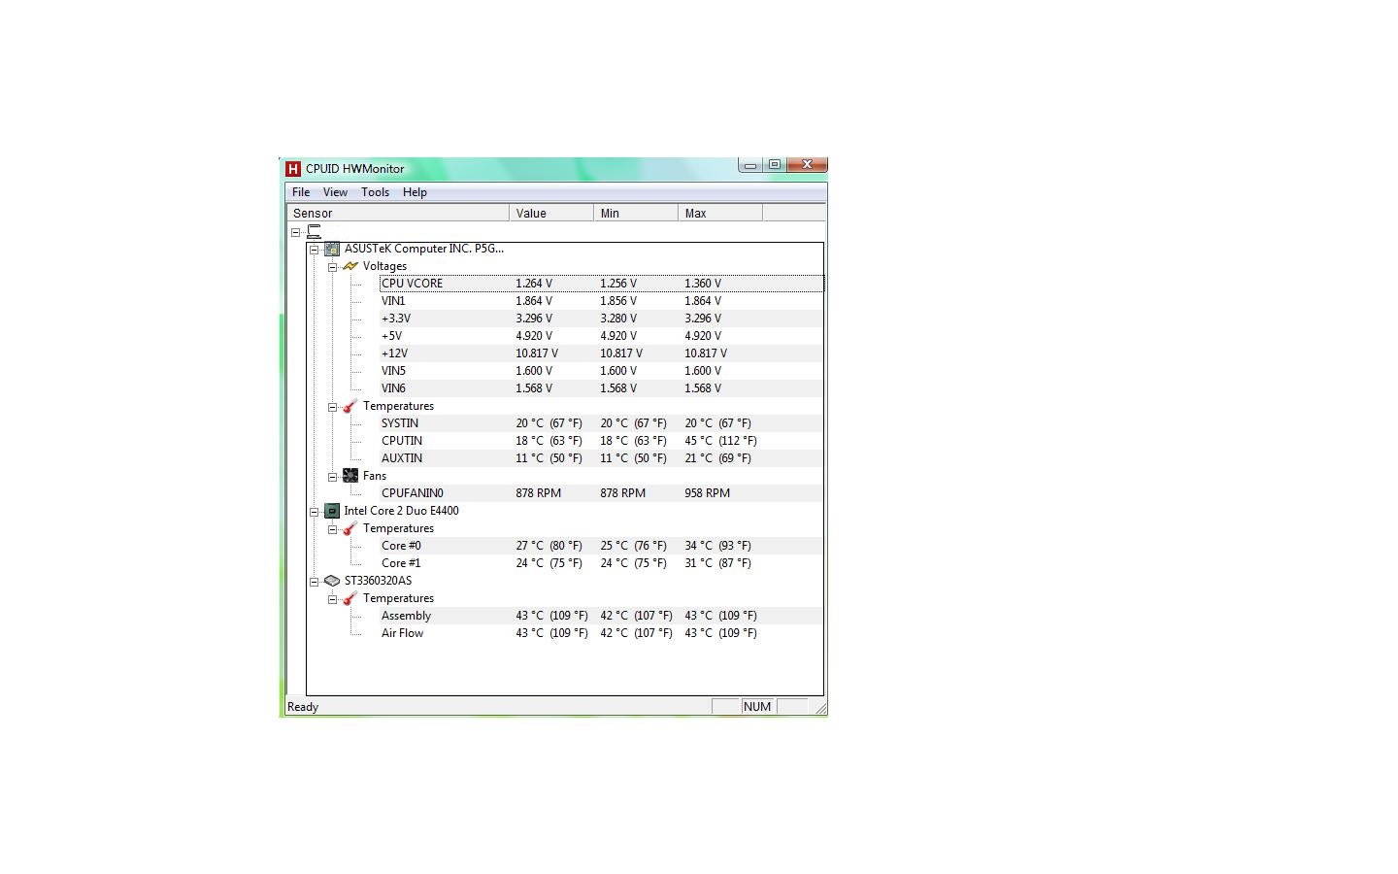The width and height of the screenshot is (1398, 874).
Task: Click ASUSTeK Computer INC. label
Action: tap(423, 249)
